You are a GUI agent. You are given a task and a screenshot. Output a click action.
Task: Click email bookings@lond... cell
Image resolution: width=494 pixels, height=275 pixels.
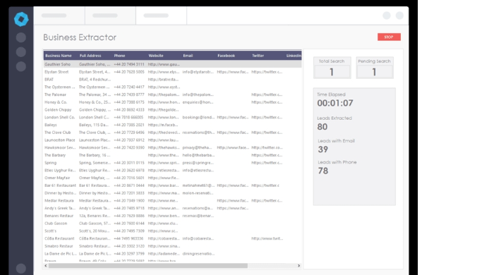click(x=198, y=117)
